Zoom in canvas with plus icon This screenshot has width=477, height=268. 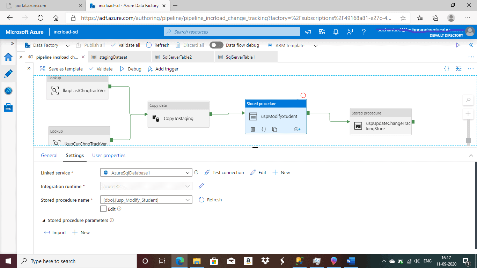(x=468, y=114)
